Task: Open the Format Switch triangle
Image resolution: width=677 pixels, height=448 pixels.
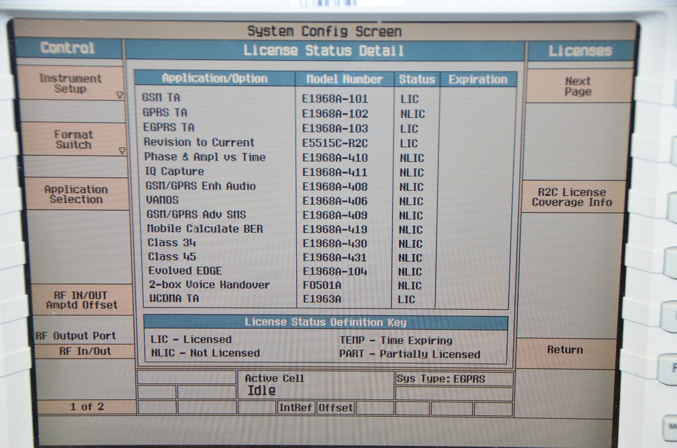Action: tap(122, 151)
